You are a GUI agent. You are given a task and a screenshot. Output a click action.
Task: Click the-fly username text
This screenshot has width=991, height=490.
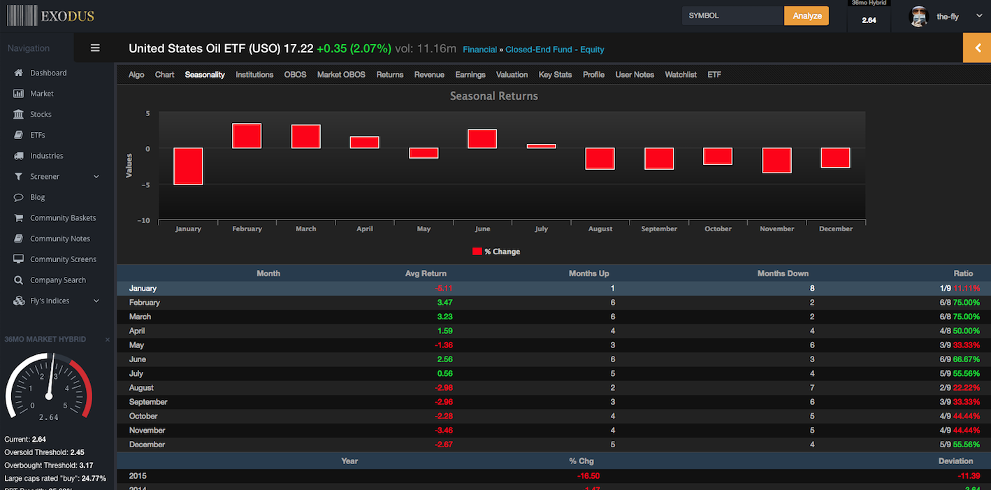[x=948, y=16]
